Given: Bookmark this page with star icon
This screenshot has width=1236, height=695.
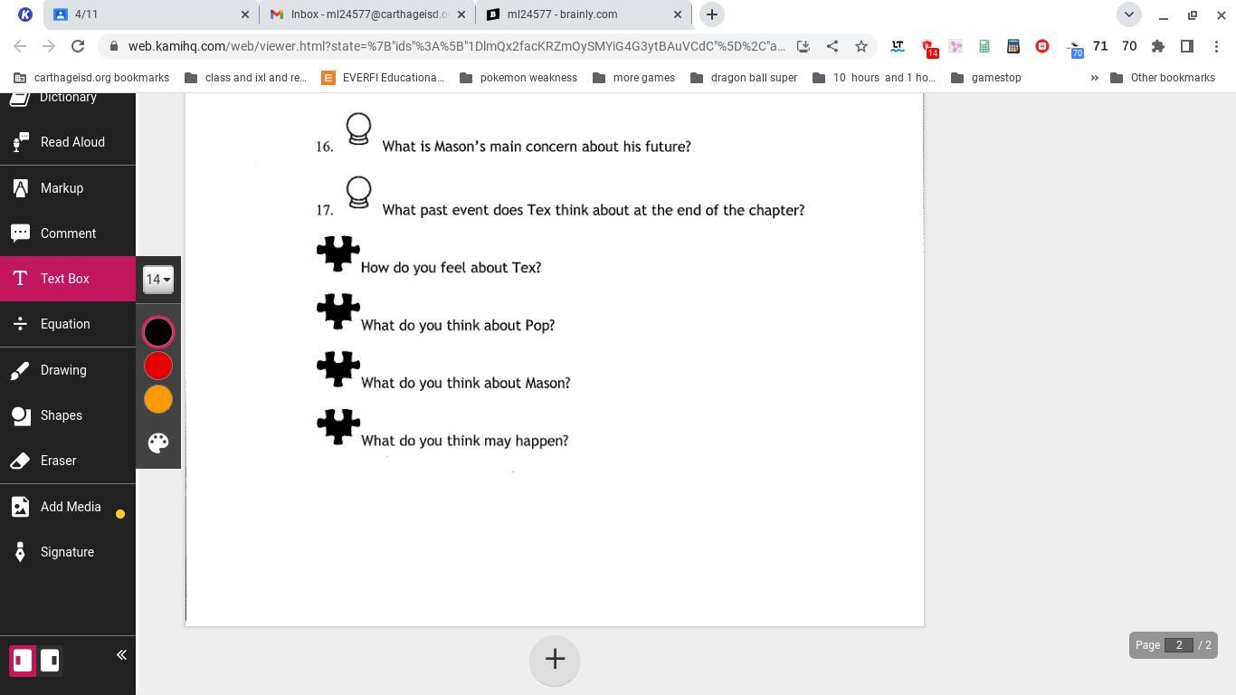Looking at the screenshot, I should [861, 46].
